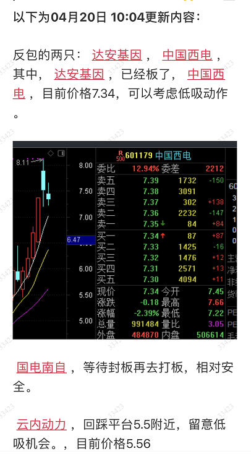Select the 卖二 volume 2232
The image size is (251, 454).
click(187, 213)
